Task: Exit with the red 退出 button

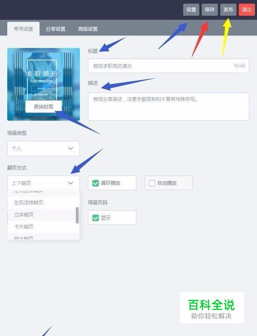Action: click(247, 10)
